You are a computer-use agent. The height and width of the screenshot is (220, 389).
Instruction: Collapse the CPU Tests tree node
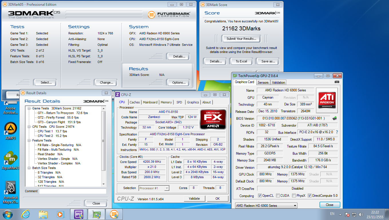coord(29,127)
